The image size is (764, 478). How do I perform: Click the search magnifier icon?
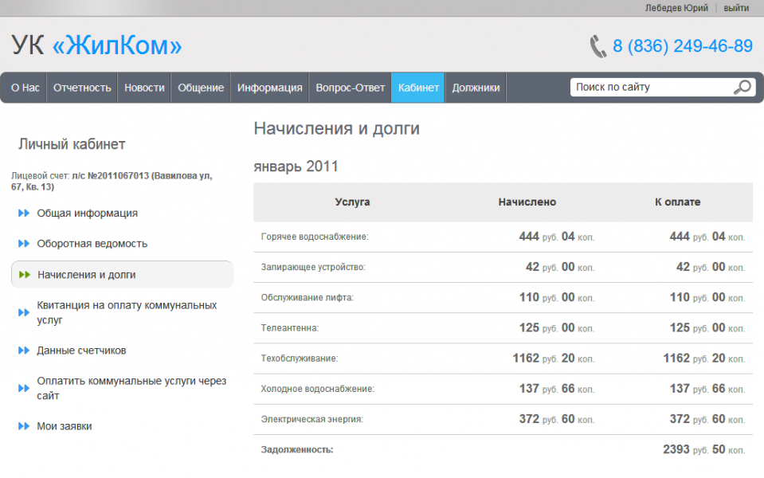(742, 87)
